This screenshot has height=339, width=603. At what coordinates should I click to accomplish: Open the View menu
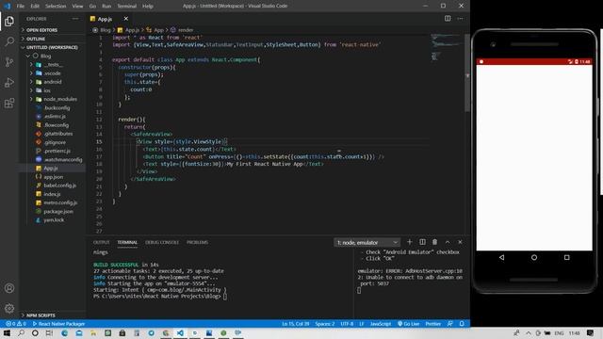[x=77, y=7]
